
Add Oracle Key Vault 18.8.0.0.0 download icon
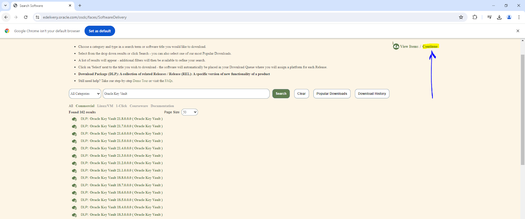point(74,178)
